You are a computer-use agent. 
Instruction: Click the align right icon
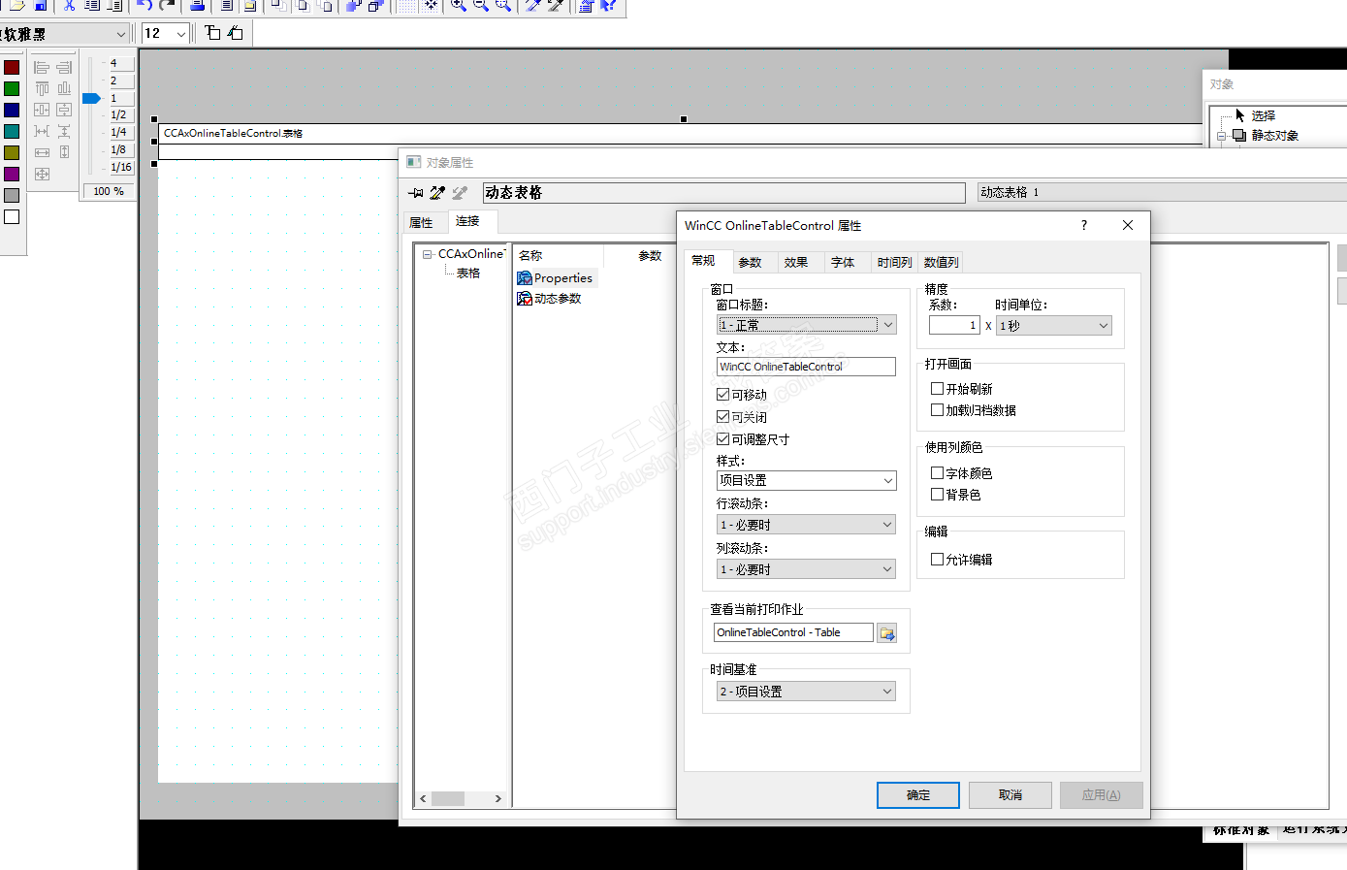(64, 68)
